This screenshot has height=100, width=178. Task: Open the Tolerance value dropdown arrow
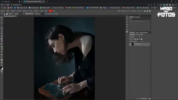point(44,14)
